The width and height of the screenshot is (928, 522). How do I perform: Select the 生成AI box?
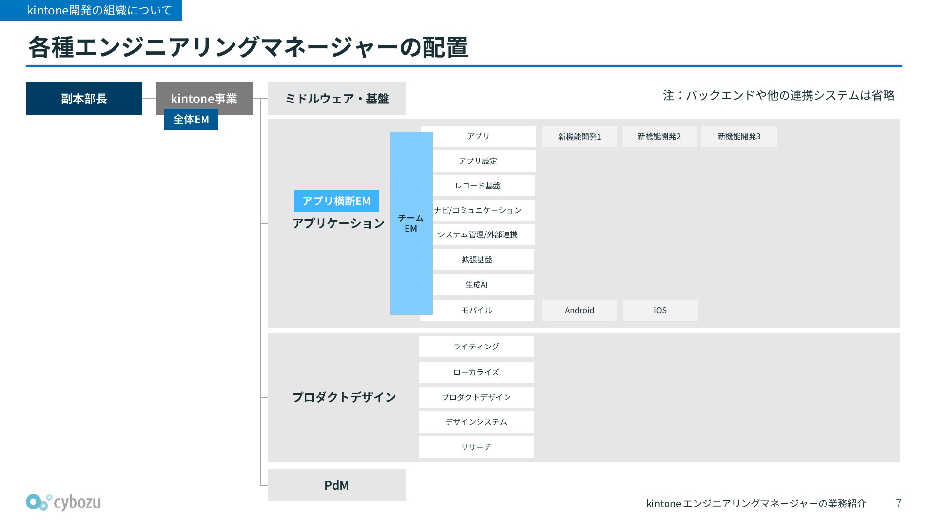(x=483, y=285)
